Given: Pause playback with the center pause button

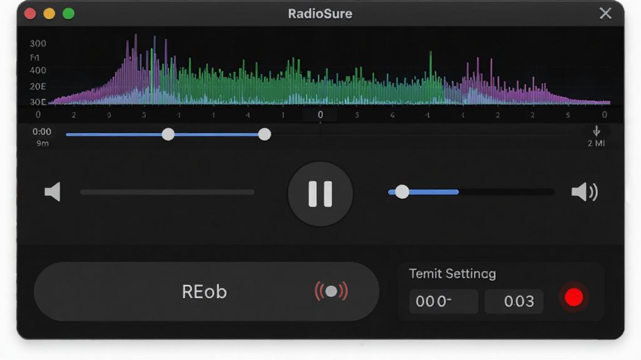Looking at the screenshot, I should pos(320,194).
